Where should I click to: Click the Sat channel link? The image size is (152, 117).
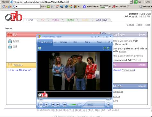tap(15, 47)
